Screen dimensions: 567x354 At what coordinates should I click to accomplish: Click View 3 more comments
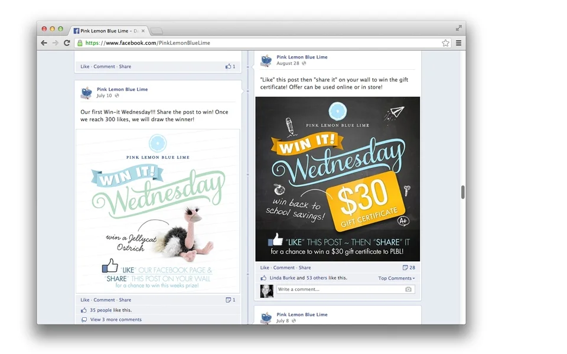click(116, 320)
